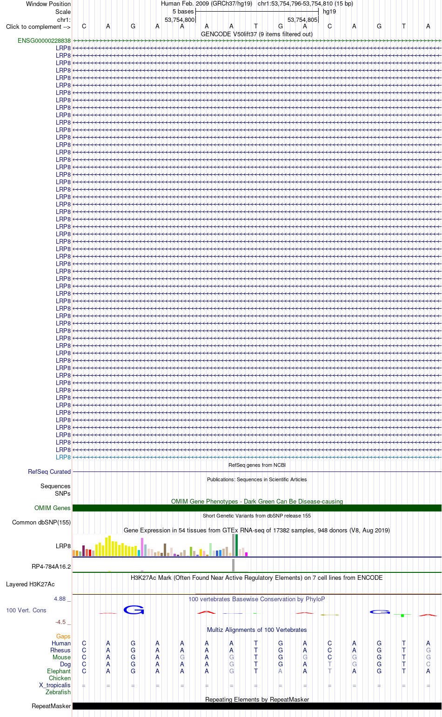Click the Scale label
The height and width of the screenshot is (717, 442).
[x=63, y=12]
